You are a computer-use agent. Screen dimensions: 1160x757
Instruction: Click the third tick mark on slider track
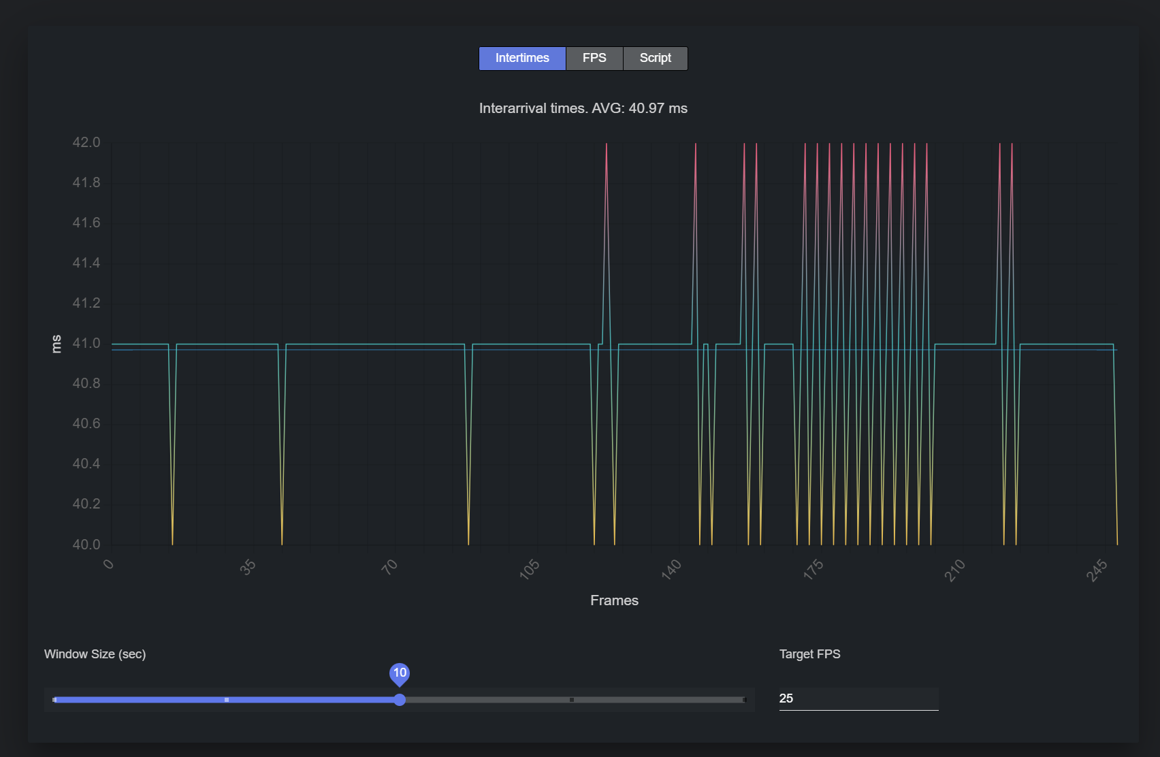pos(572,700)
